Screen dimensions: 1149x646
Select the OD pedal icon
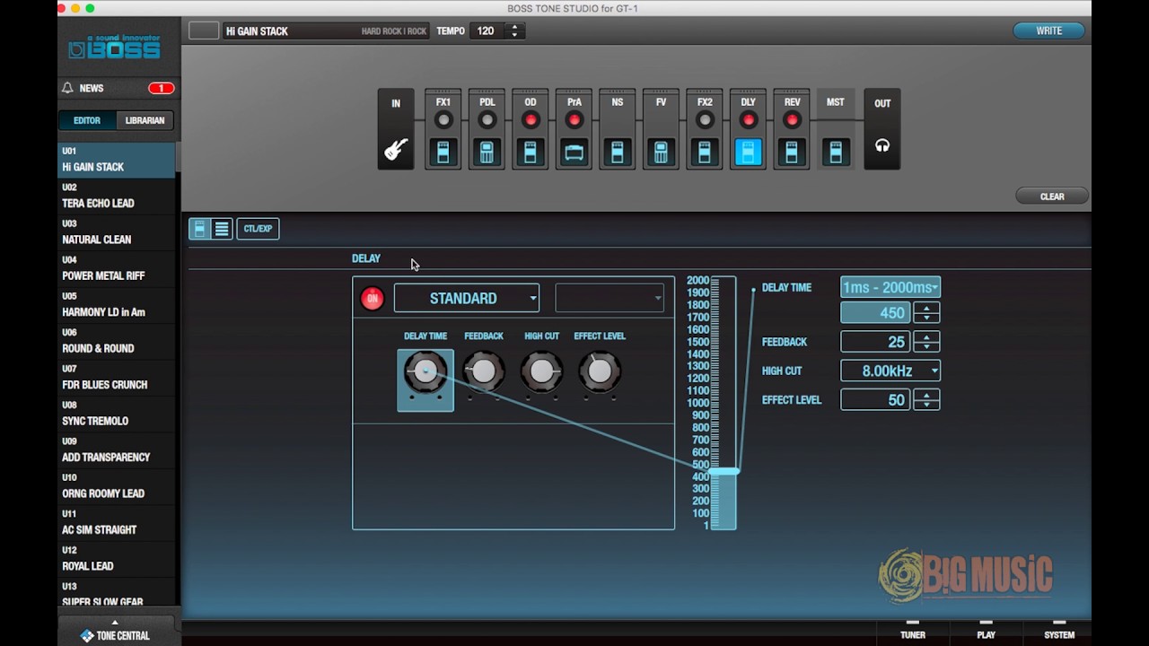coord(531,153)
